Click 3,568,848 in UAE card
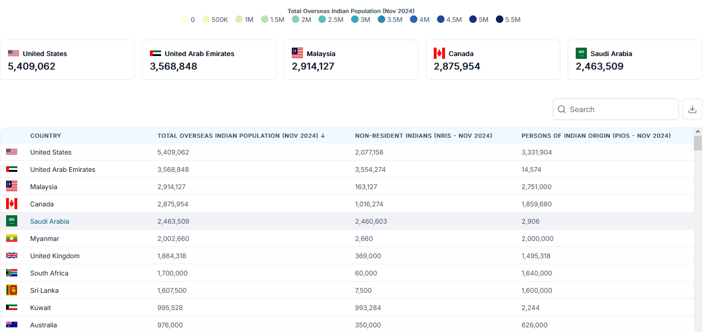The image size is (713, 332). click(x=174, y=66)
